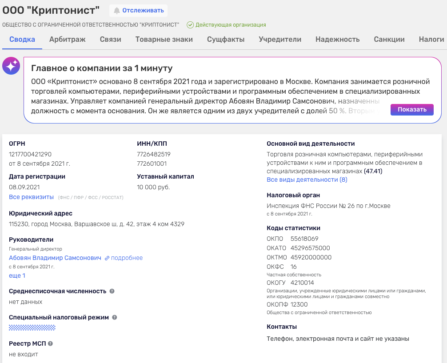This screenshot has height=363, width=447.
Task: Open help icon beside Реестр МСП
Action: [x=51, y=343]
